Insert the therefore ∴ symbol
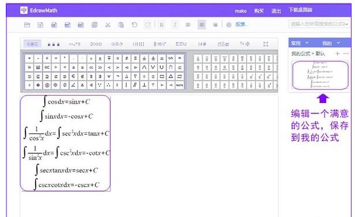The image size is (355, 217). click(x=109, y=85)
